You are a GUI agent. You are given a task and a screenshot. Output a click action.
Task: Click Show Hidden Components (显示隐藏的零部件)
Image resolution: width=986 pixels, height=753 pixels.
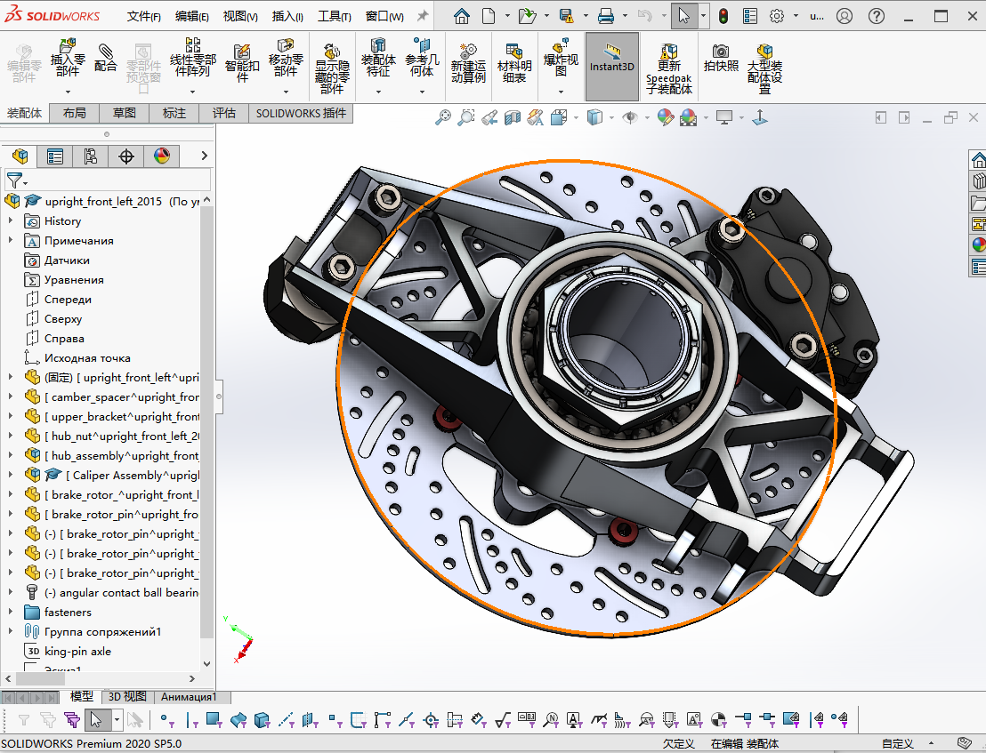[332, 68]
